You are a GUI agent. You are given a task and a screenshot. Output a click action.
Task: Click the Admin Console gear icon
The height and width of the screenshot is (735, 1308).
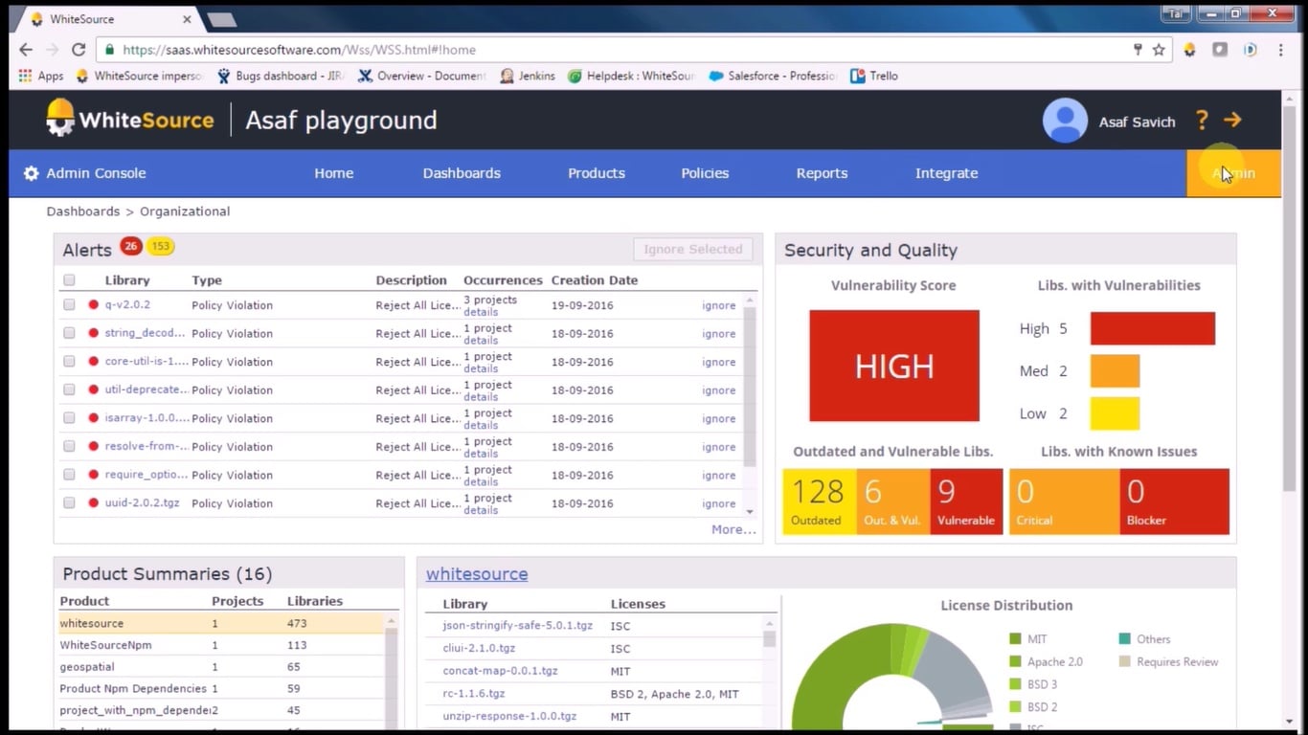[x=31, y=173]
